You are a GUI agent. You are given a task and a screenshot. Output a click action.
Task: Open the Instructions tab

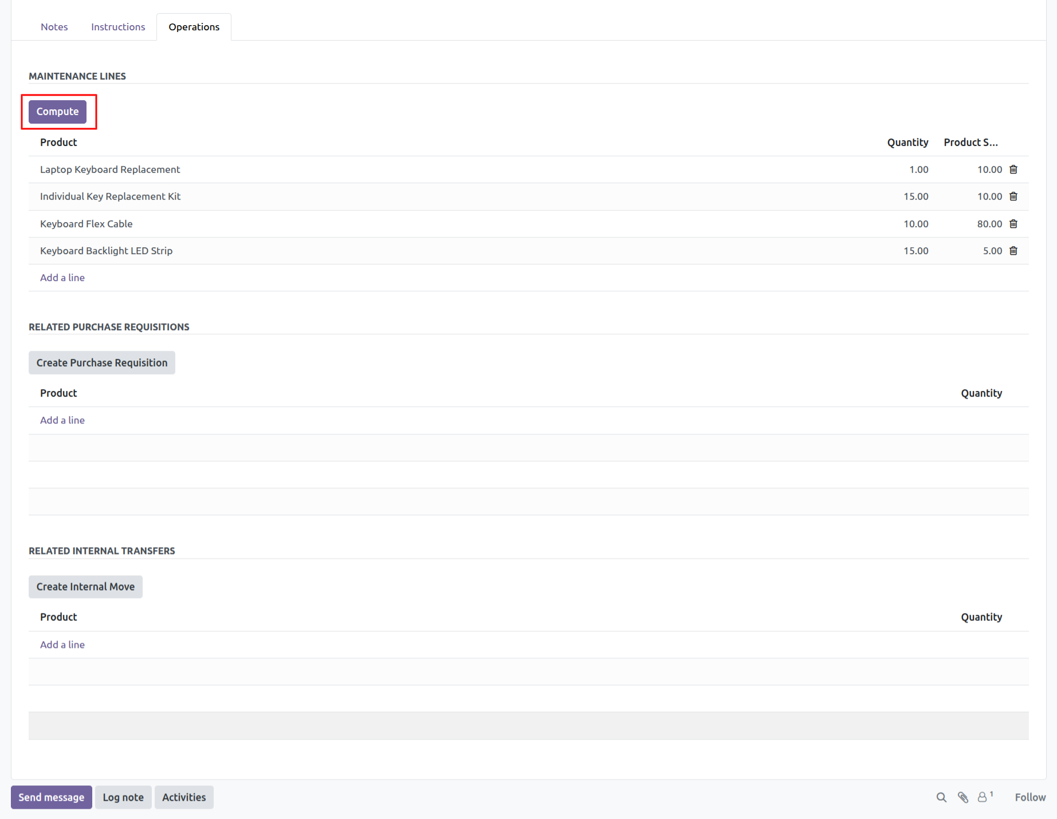[118, 27]
